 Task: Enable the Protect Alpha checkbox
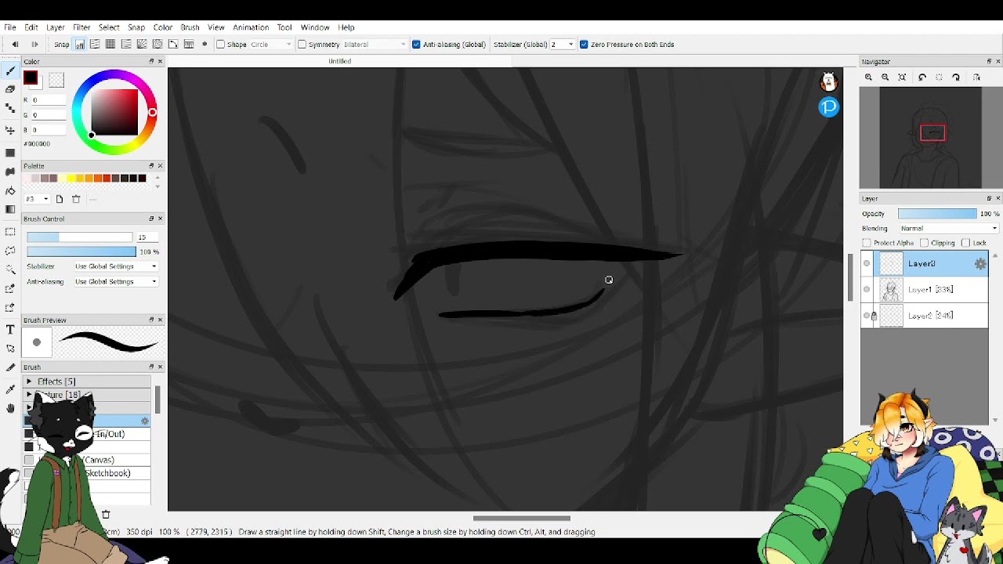(866, 243)
